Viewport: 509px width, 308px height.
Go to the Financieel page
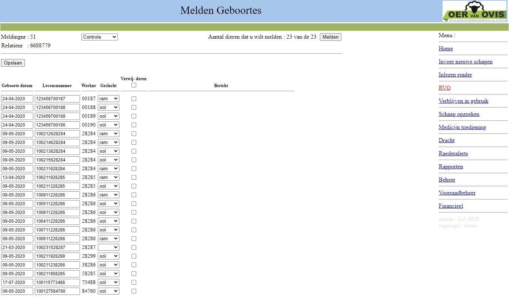(451, 206)
